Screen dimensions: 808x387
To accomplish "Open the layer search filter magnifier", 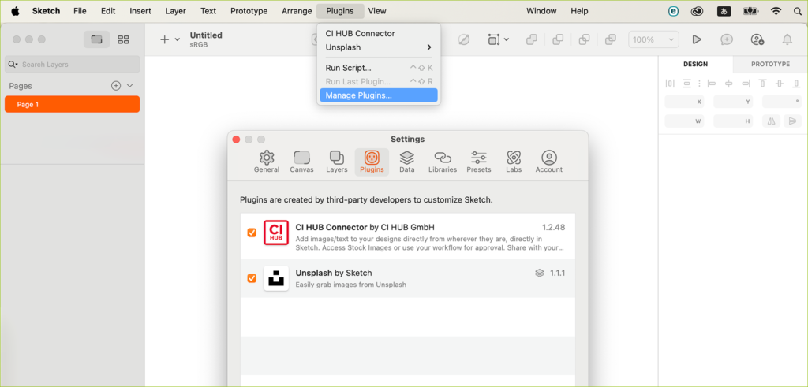I will 13,65.
